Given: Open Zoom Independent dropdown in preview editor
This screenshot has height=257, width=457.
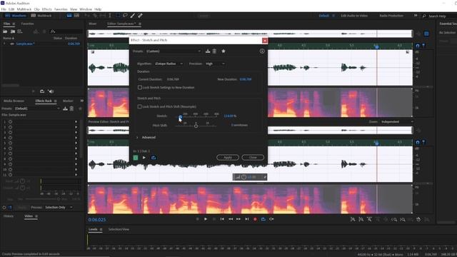Looking at the screenshot, I should coord(397,121).
